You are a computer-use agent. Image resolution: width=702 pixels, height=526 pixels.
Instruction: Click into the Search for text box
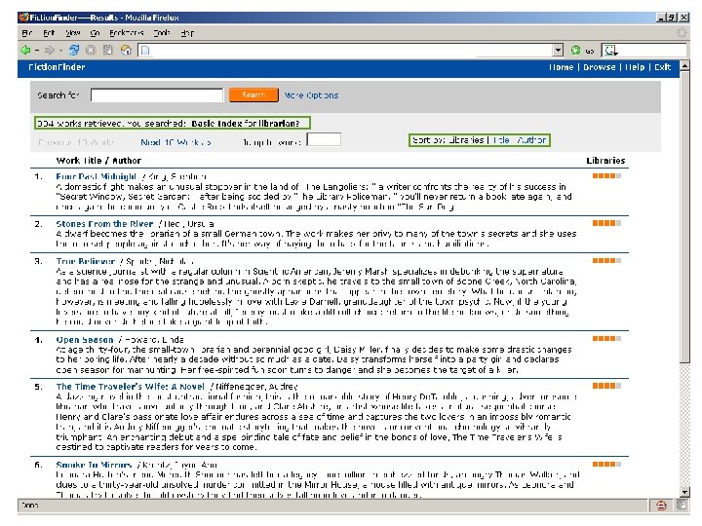click(157, 94)
